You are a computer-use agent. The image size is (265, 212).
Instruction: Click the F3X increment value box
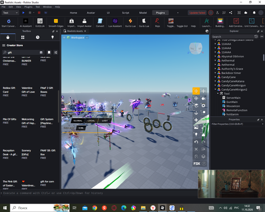pos(81,128)
